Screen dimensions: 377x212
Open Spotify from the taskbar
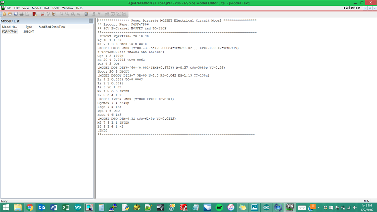[x=219, y=208]
